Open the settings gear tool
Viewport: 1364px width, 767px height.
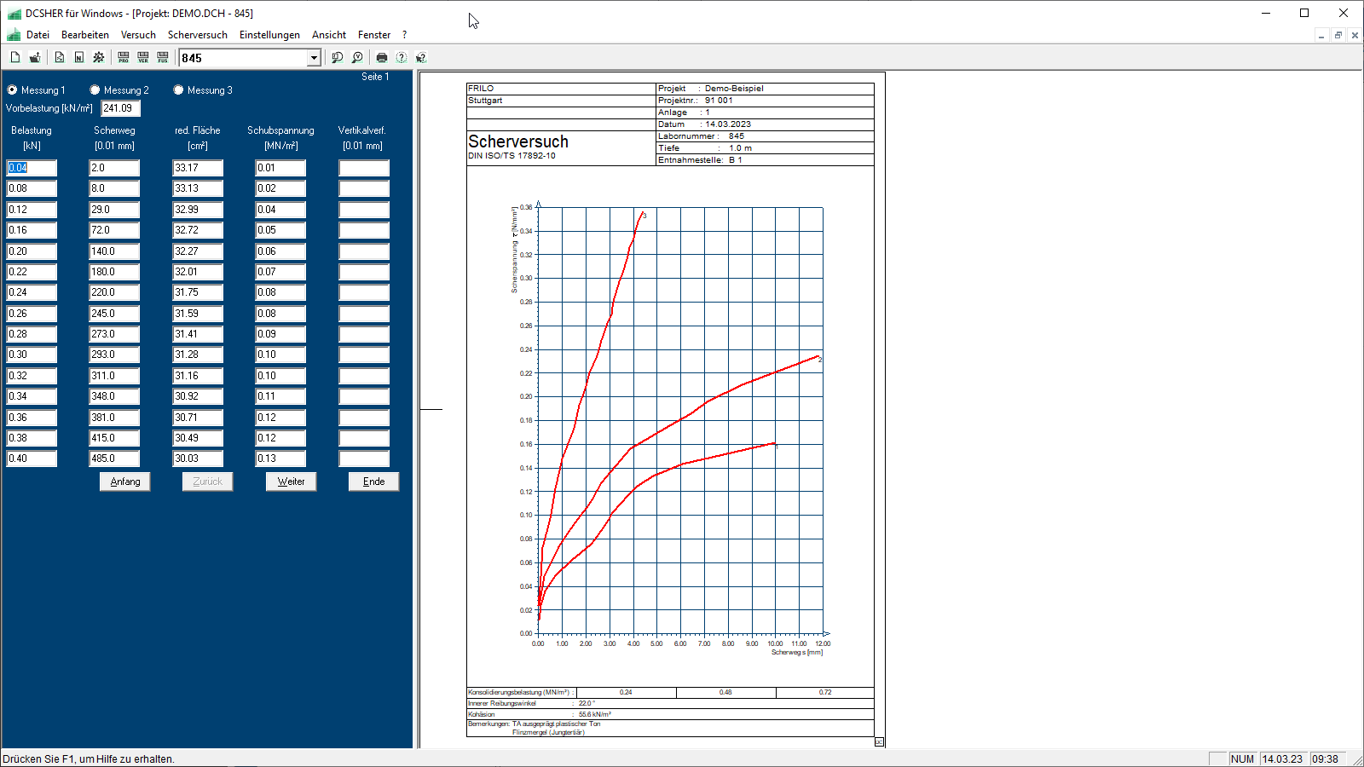coord(99,57)
